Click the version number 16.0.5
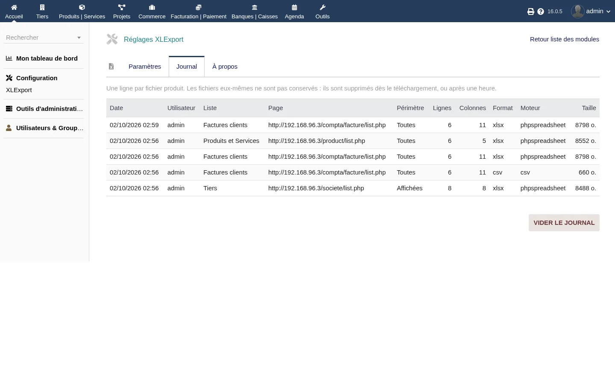Screen dimensions: 615x384 (x=555, y=12)
